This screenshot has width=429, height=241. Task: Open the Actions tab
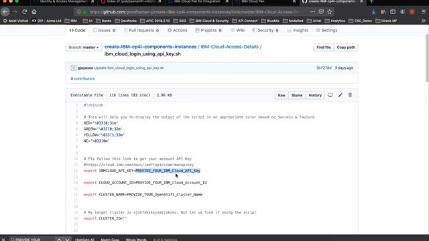click(178, 30)
